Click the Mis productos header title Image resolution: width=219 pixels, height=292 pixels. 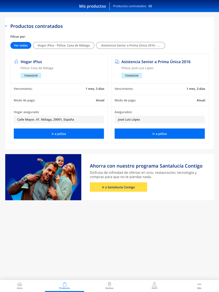pyautogui.click(x=92, y=6)
